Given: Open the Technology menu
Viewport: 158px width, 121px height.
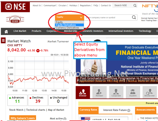Looking at the screenshot, I should pyautogui.click(x=145, y=31).
